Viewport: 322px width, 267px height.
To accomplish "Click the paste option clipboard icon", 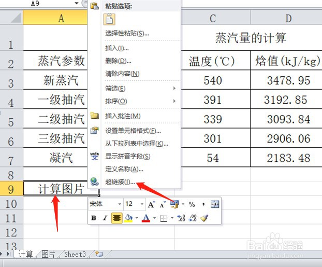I will [109, 20].
